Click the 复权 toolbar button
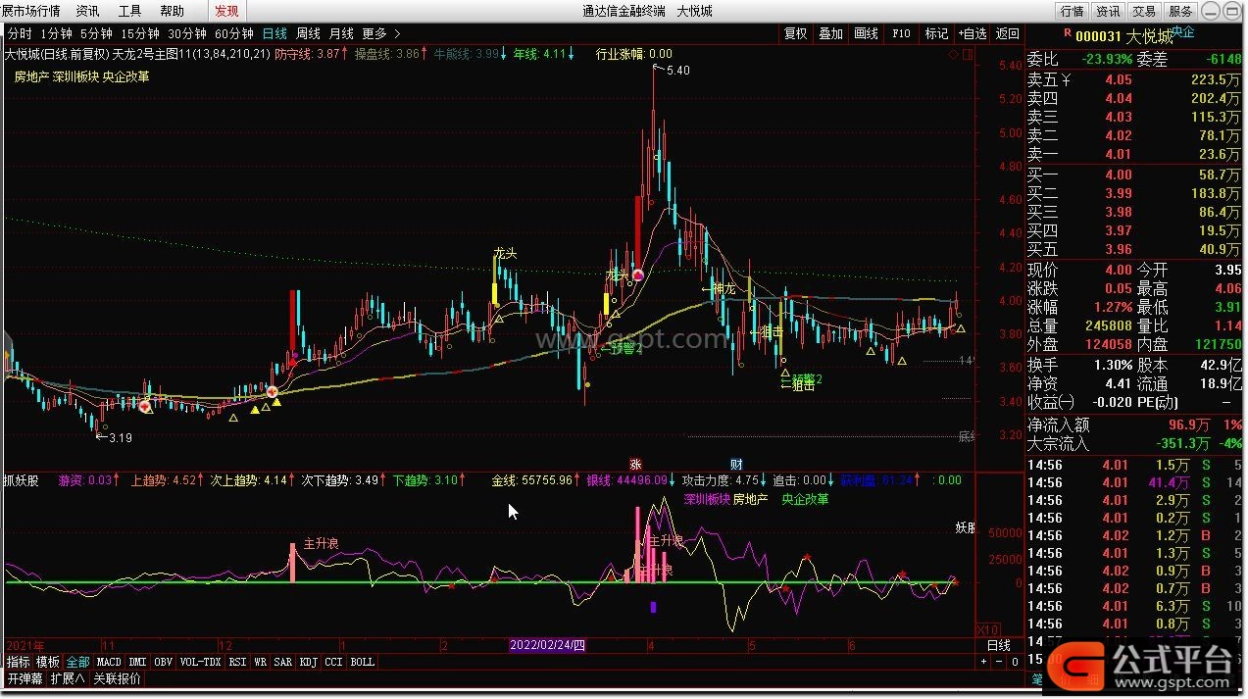The height and width of the screenshot is (699, 1248). click(795, 33)
